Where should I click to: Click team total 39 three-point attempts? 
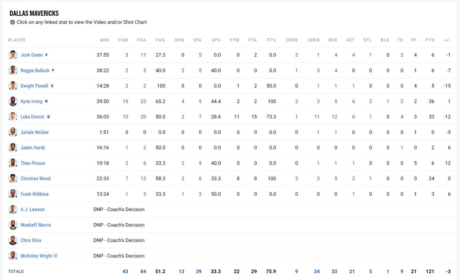point(199,271)
